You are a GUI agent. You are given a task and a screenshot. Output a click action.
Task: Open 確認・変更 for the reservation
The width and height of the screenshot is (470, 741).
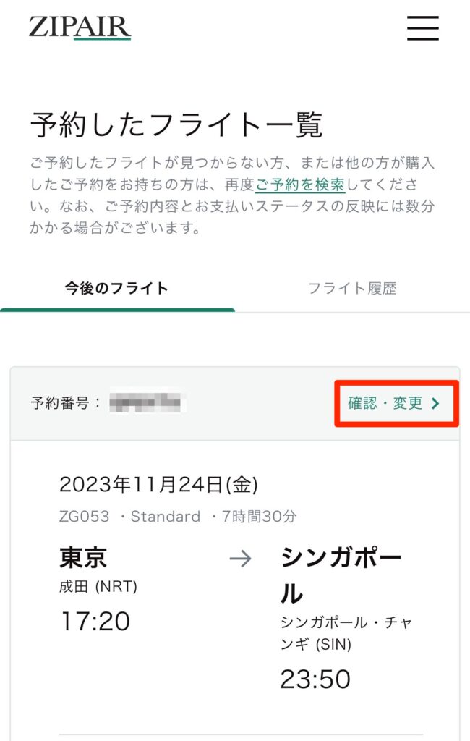394,404
